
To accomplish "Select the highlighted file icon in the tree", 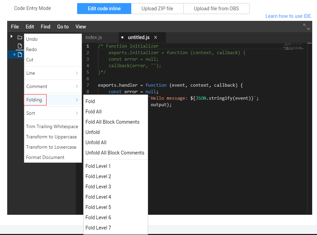I will coord(20,54).
